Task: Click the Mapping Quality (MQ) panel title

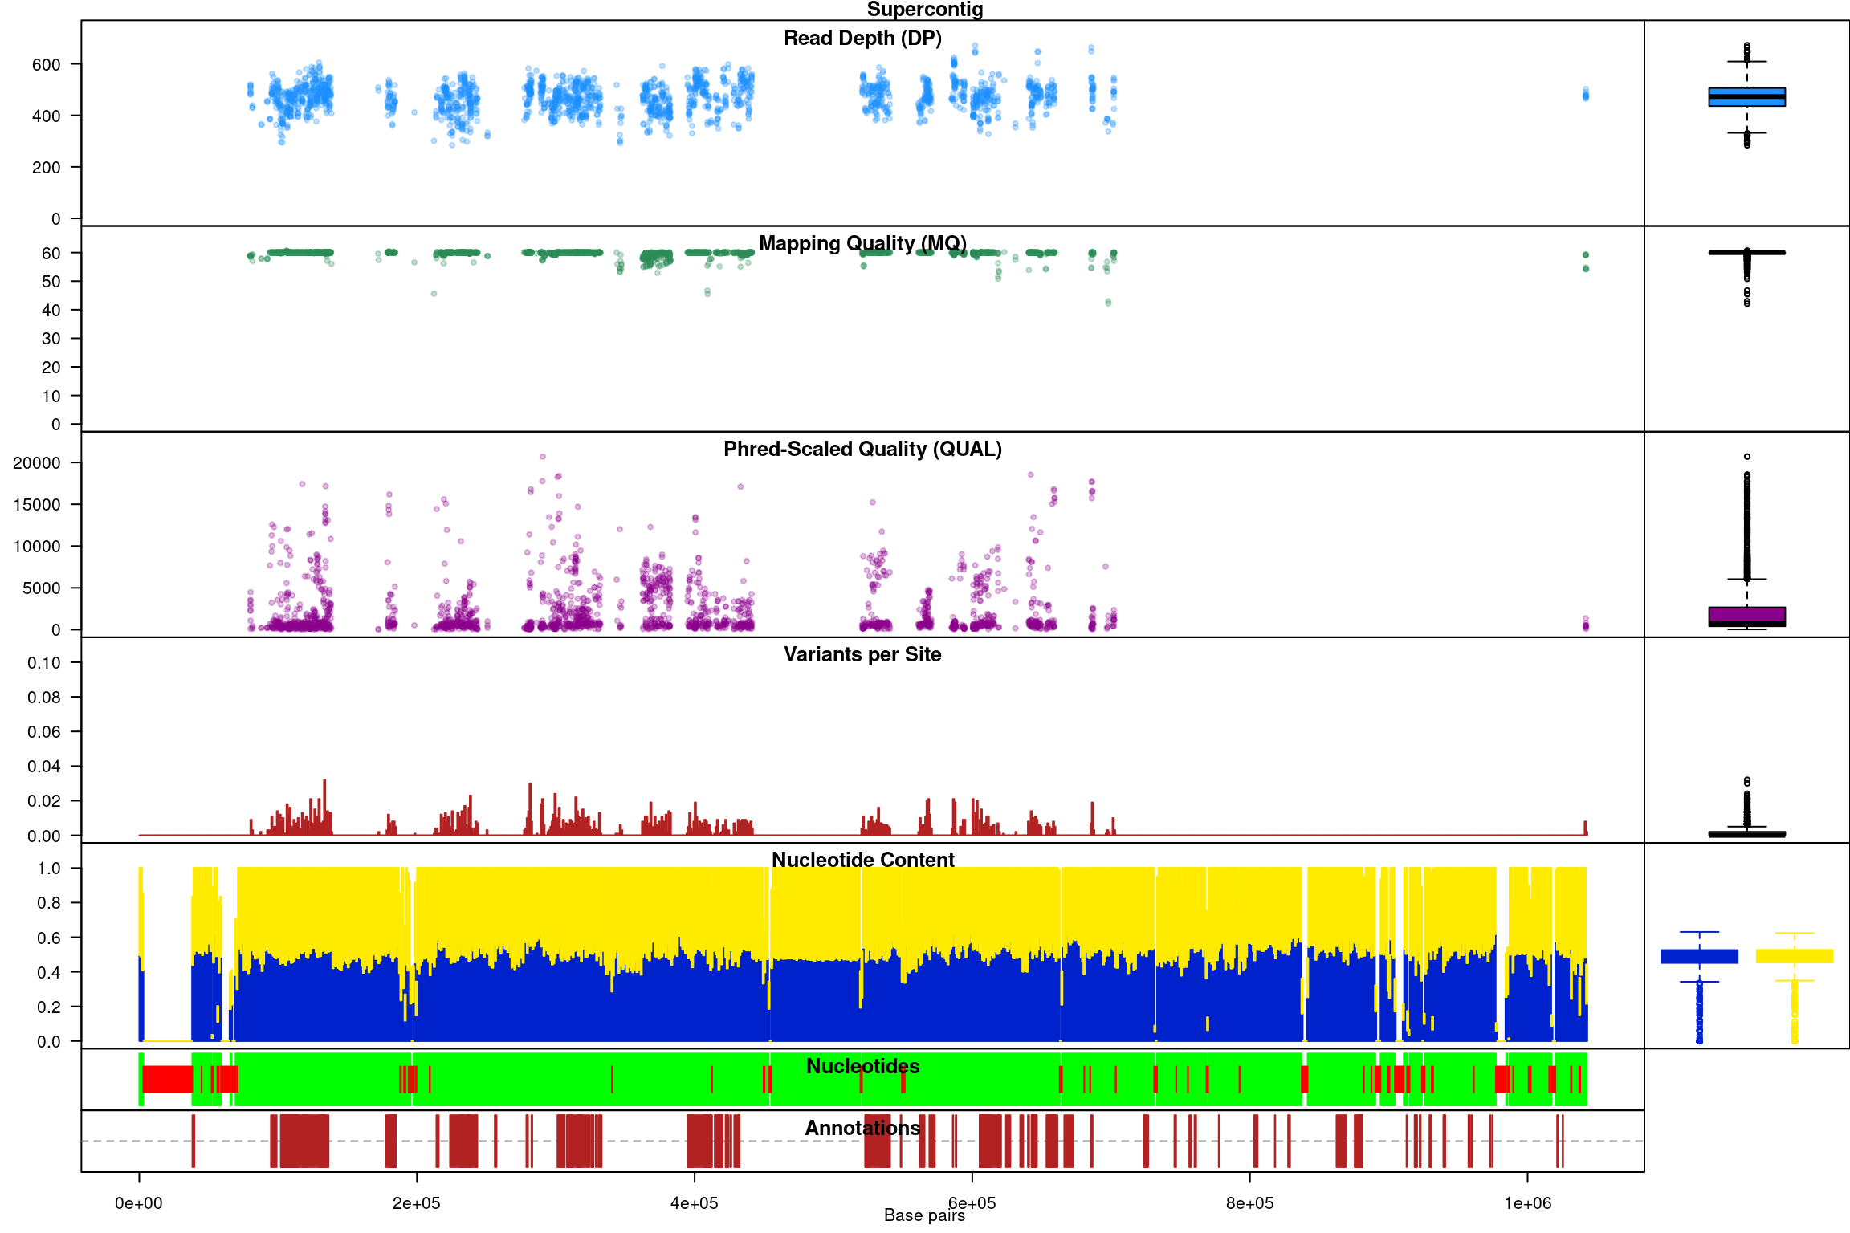Action: [x=862, y=243]
